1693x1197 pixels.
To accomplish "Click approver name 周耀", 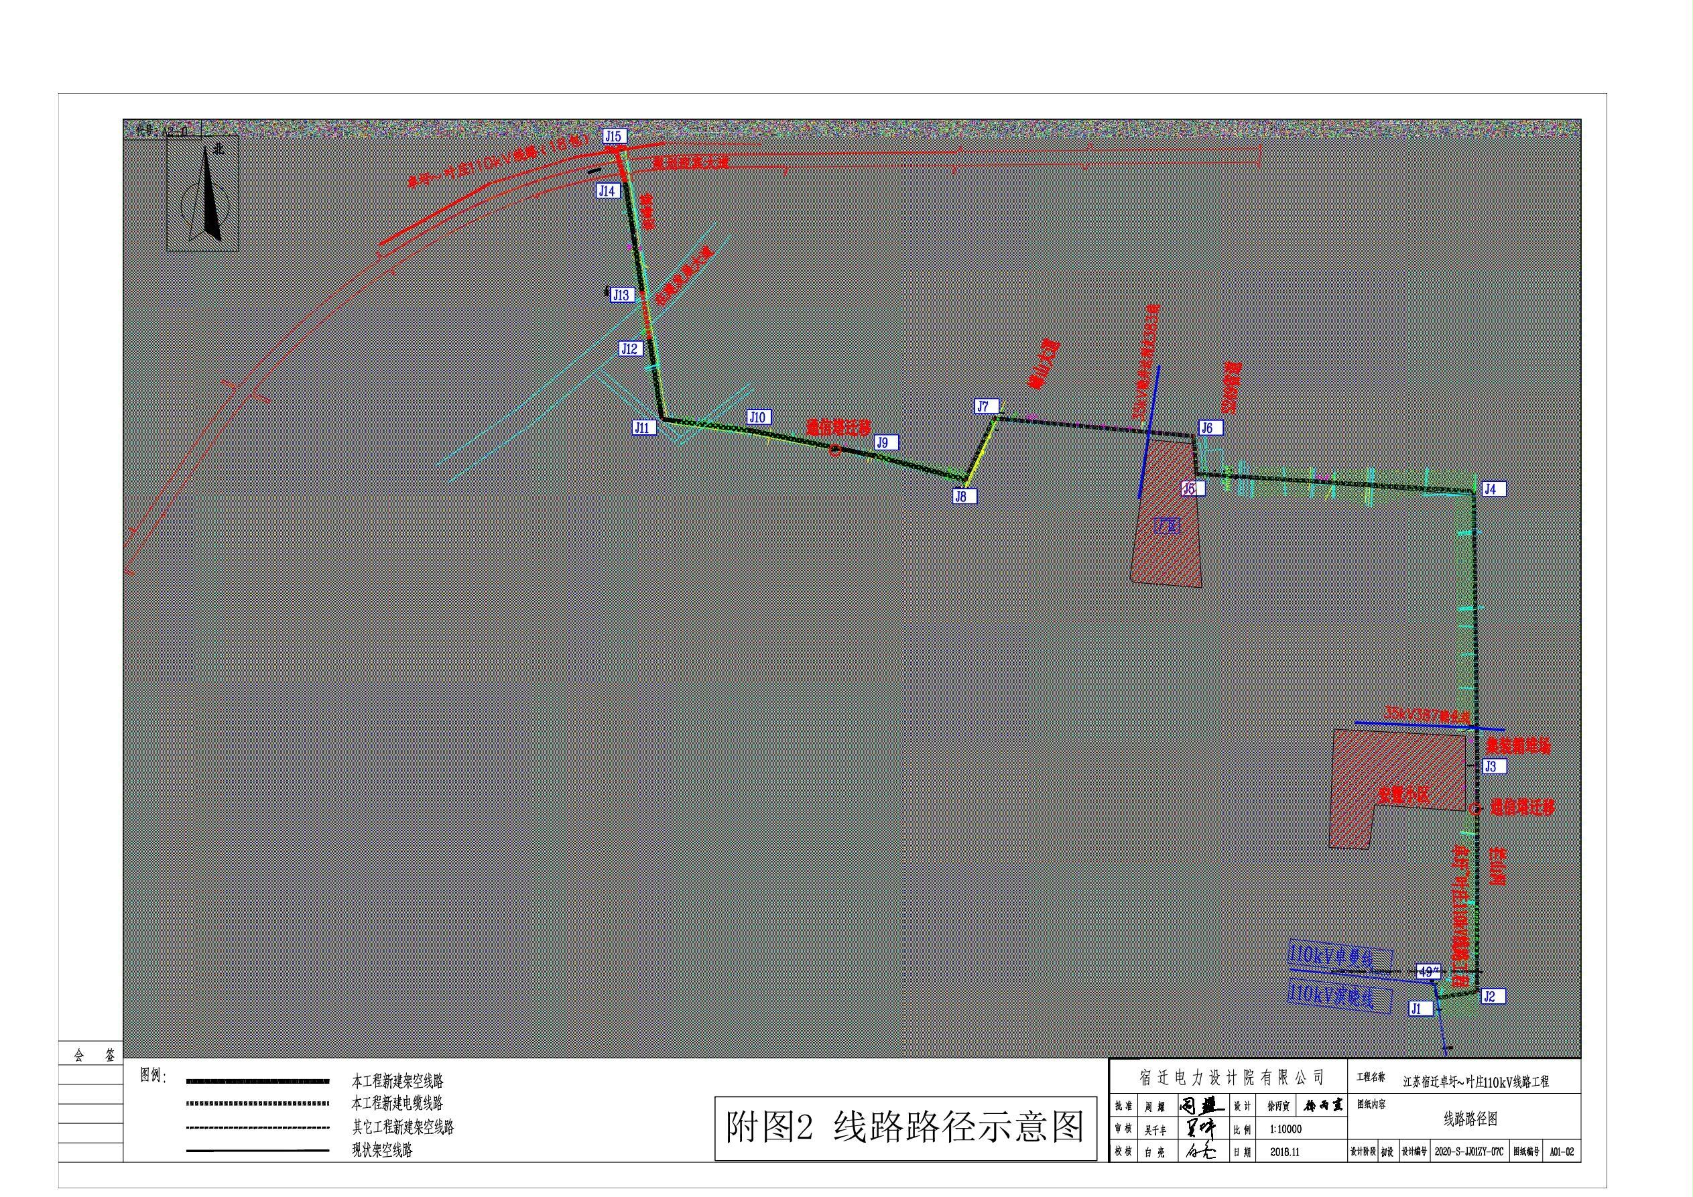I will 1155,1108.
